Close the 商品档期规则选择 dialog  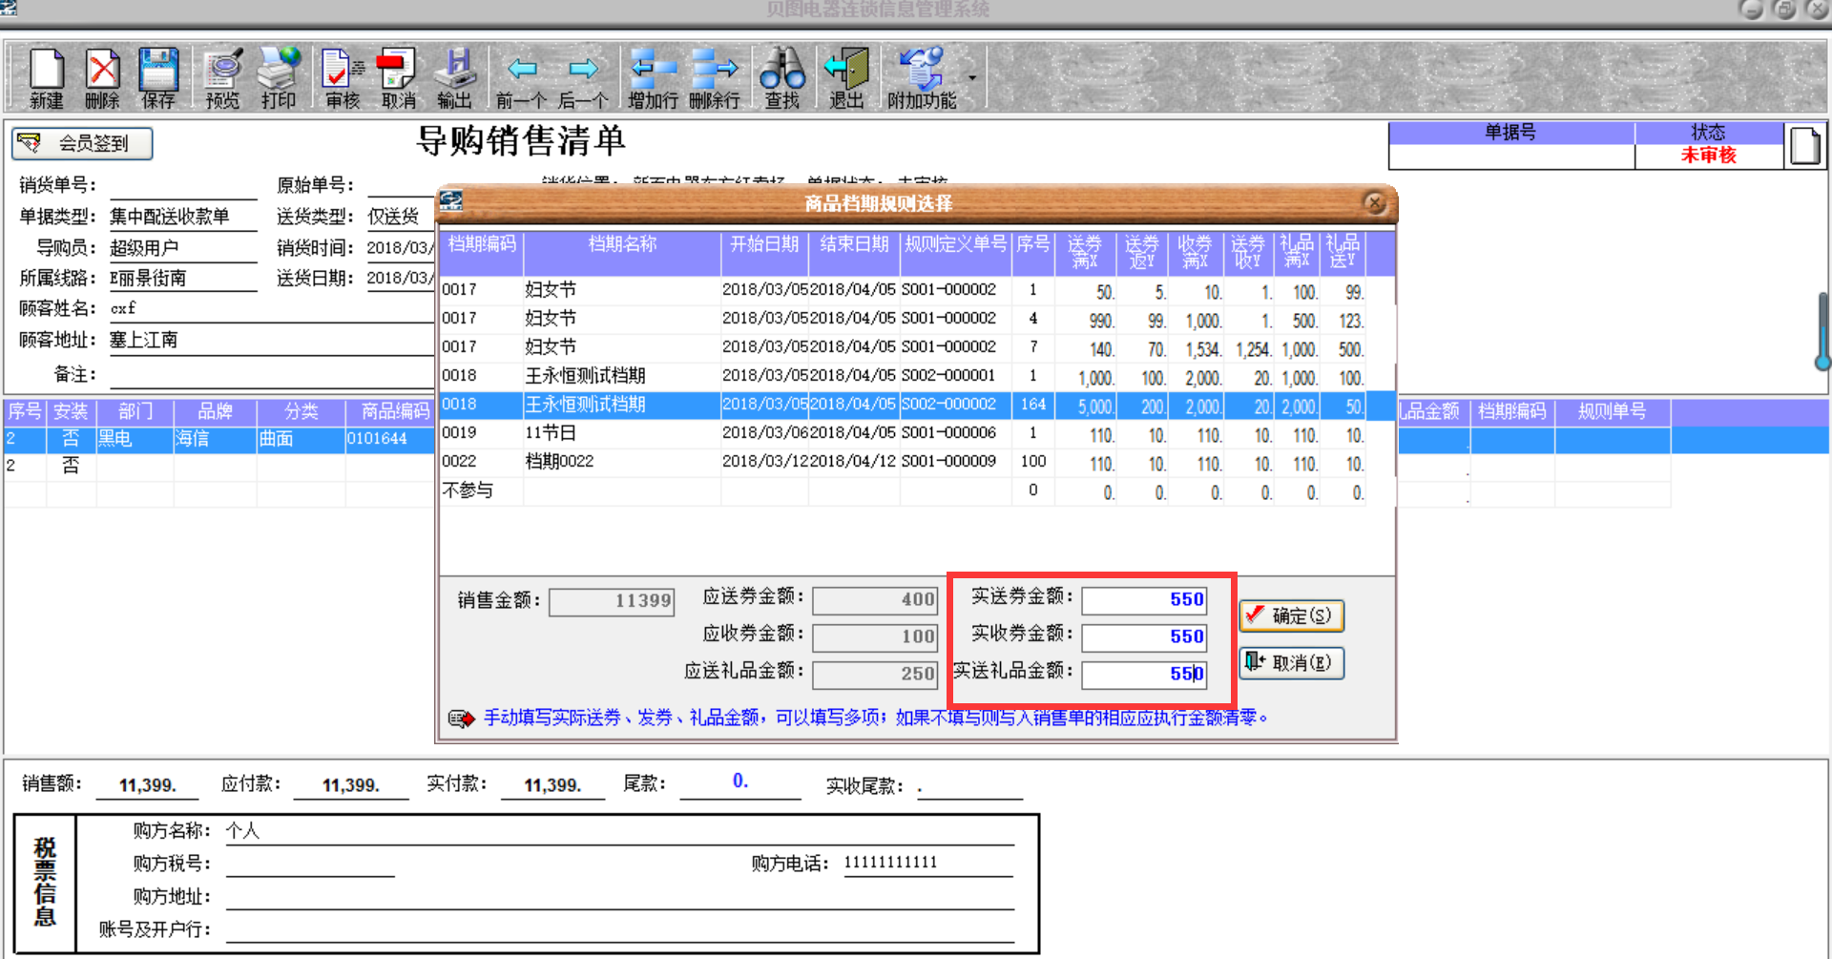pos(1374,202)
